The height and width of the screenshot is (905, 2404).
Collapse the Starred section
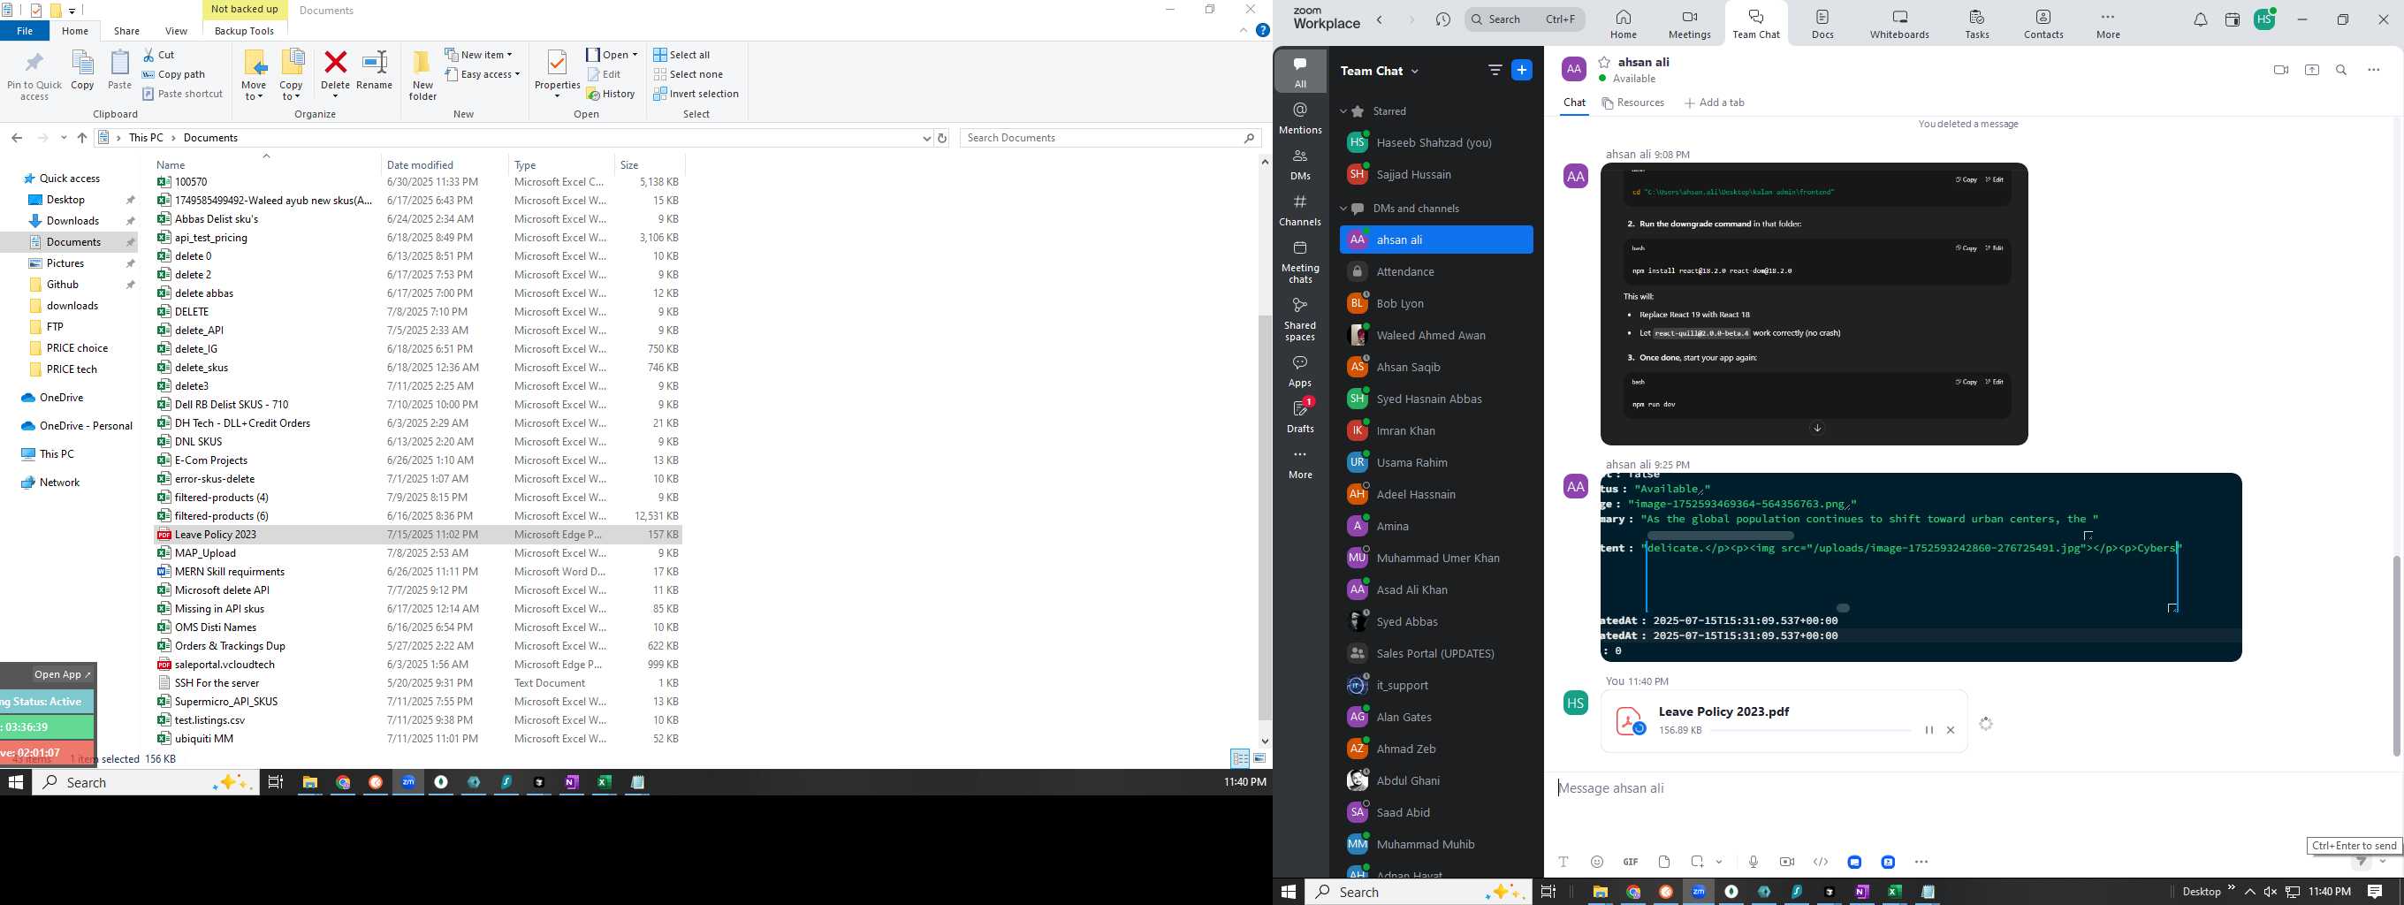[1343, 111]
